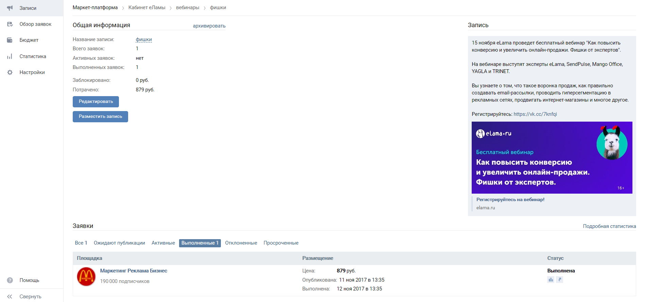Click the post paragraph starting 15 ноября eLama

tap(546, 46)
